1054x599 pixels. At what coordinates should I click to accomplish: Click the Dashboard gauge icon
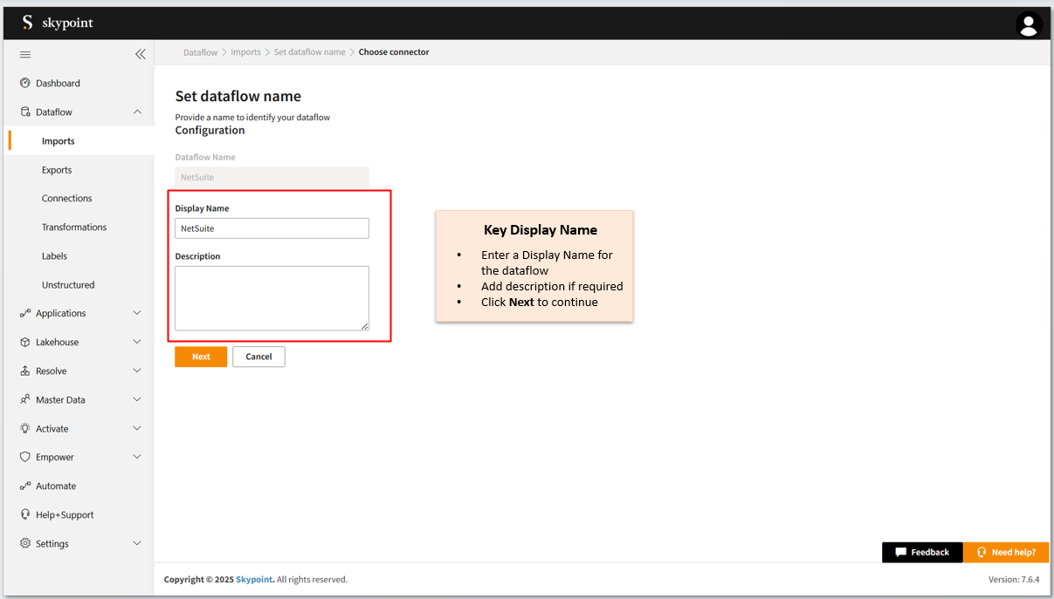tap(25, 83)
